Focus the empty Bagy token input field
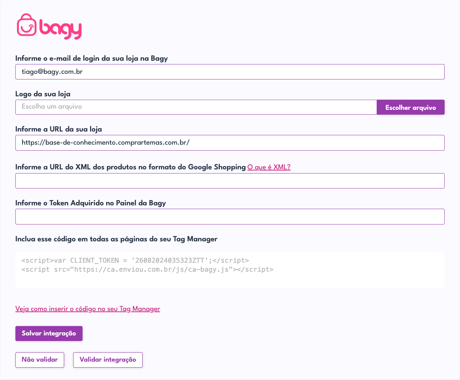The height and width of the screenshot is (380, 460). pyautogui.click(x=230, y=217)
